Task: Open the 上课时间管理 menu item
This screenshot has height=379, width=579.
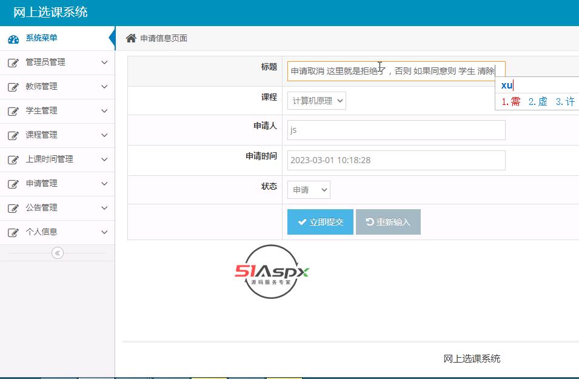Action: (57, 159)
